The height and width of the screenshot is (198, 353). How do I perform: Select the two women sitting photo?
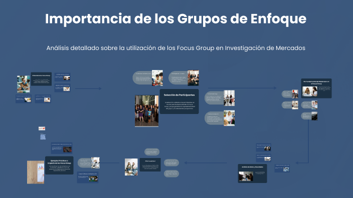click(x=131, y=167)
